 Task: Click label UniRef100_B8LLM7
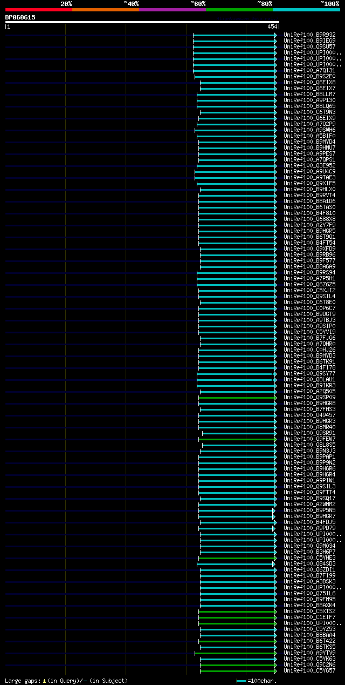click(309, 94)
